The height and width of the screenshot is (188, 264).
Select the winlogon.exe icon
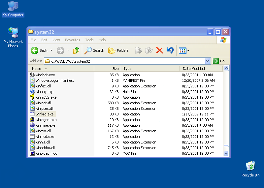coord(32,120)
